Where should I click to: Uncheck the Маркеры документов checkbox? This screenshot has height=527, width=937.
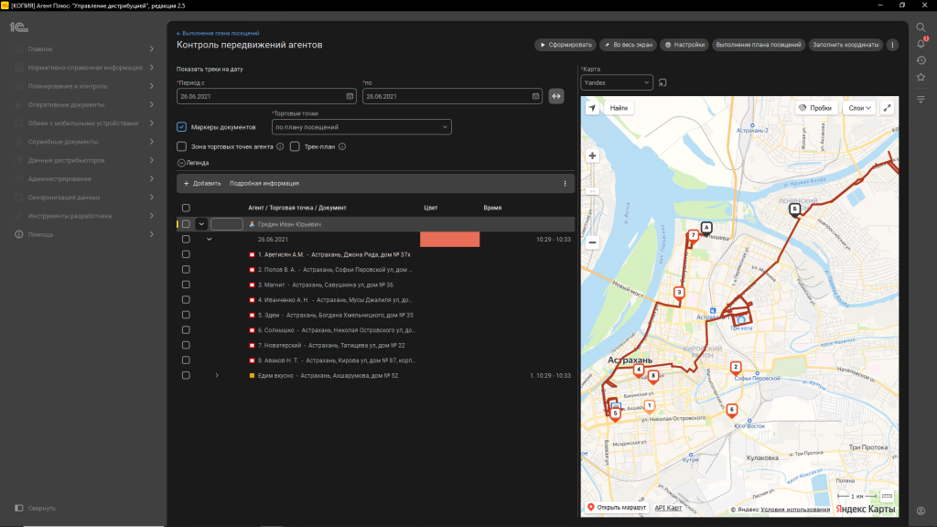click(182, 127)
